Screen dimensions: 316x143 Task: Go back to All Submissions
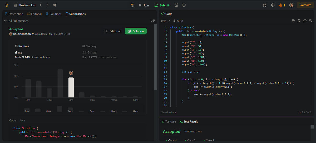[16, 21]
